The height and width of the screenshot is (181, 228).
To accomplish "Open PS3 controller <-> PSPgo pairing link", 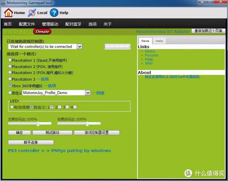I will 59,151.
